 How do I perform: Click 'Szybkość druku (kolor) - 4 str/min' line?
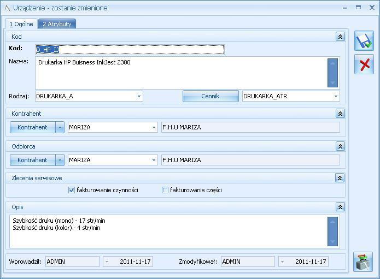coord(56,228)
